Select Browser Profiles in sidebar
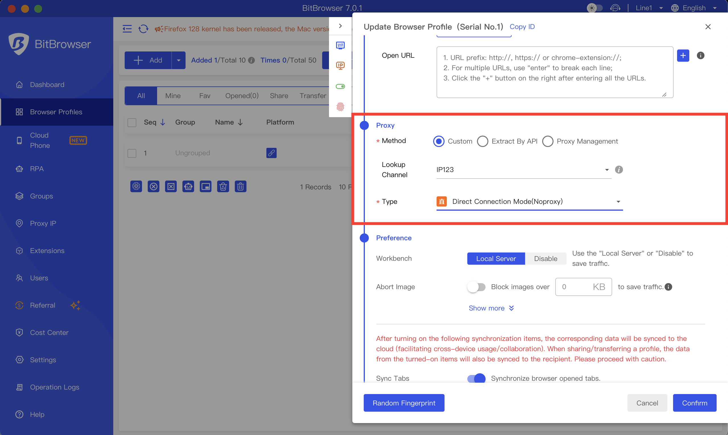The width and height of the screenshot is (728, 435). [57, 112]
